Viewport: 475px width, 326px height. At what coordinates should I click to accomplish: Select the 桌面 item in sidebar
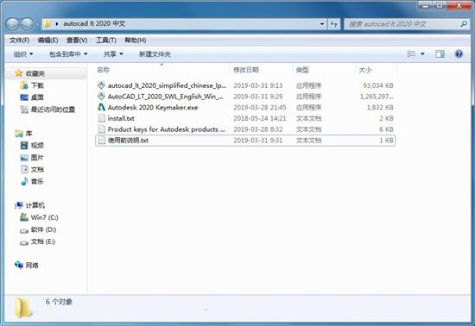tap(32, 97)
